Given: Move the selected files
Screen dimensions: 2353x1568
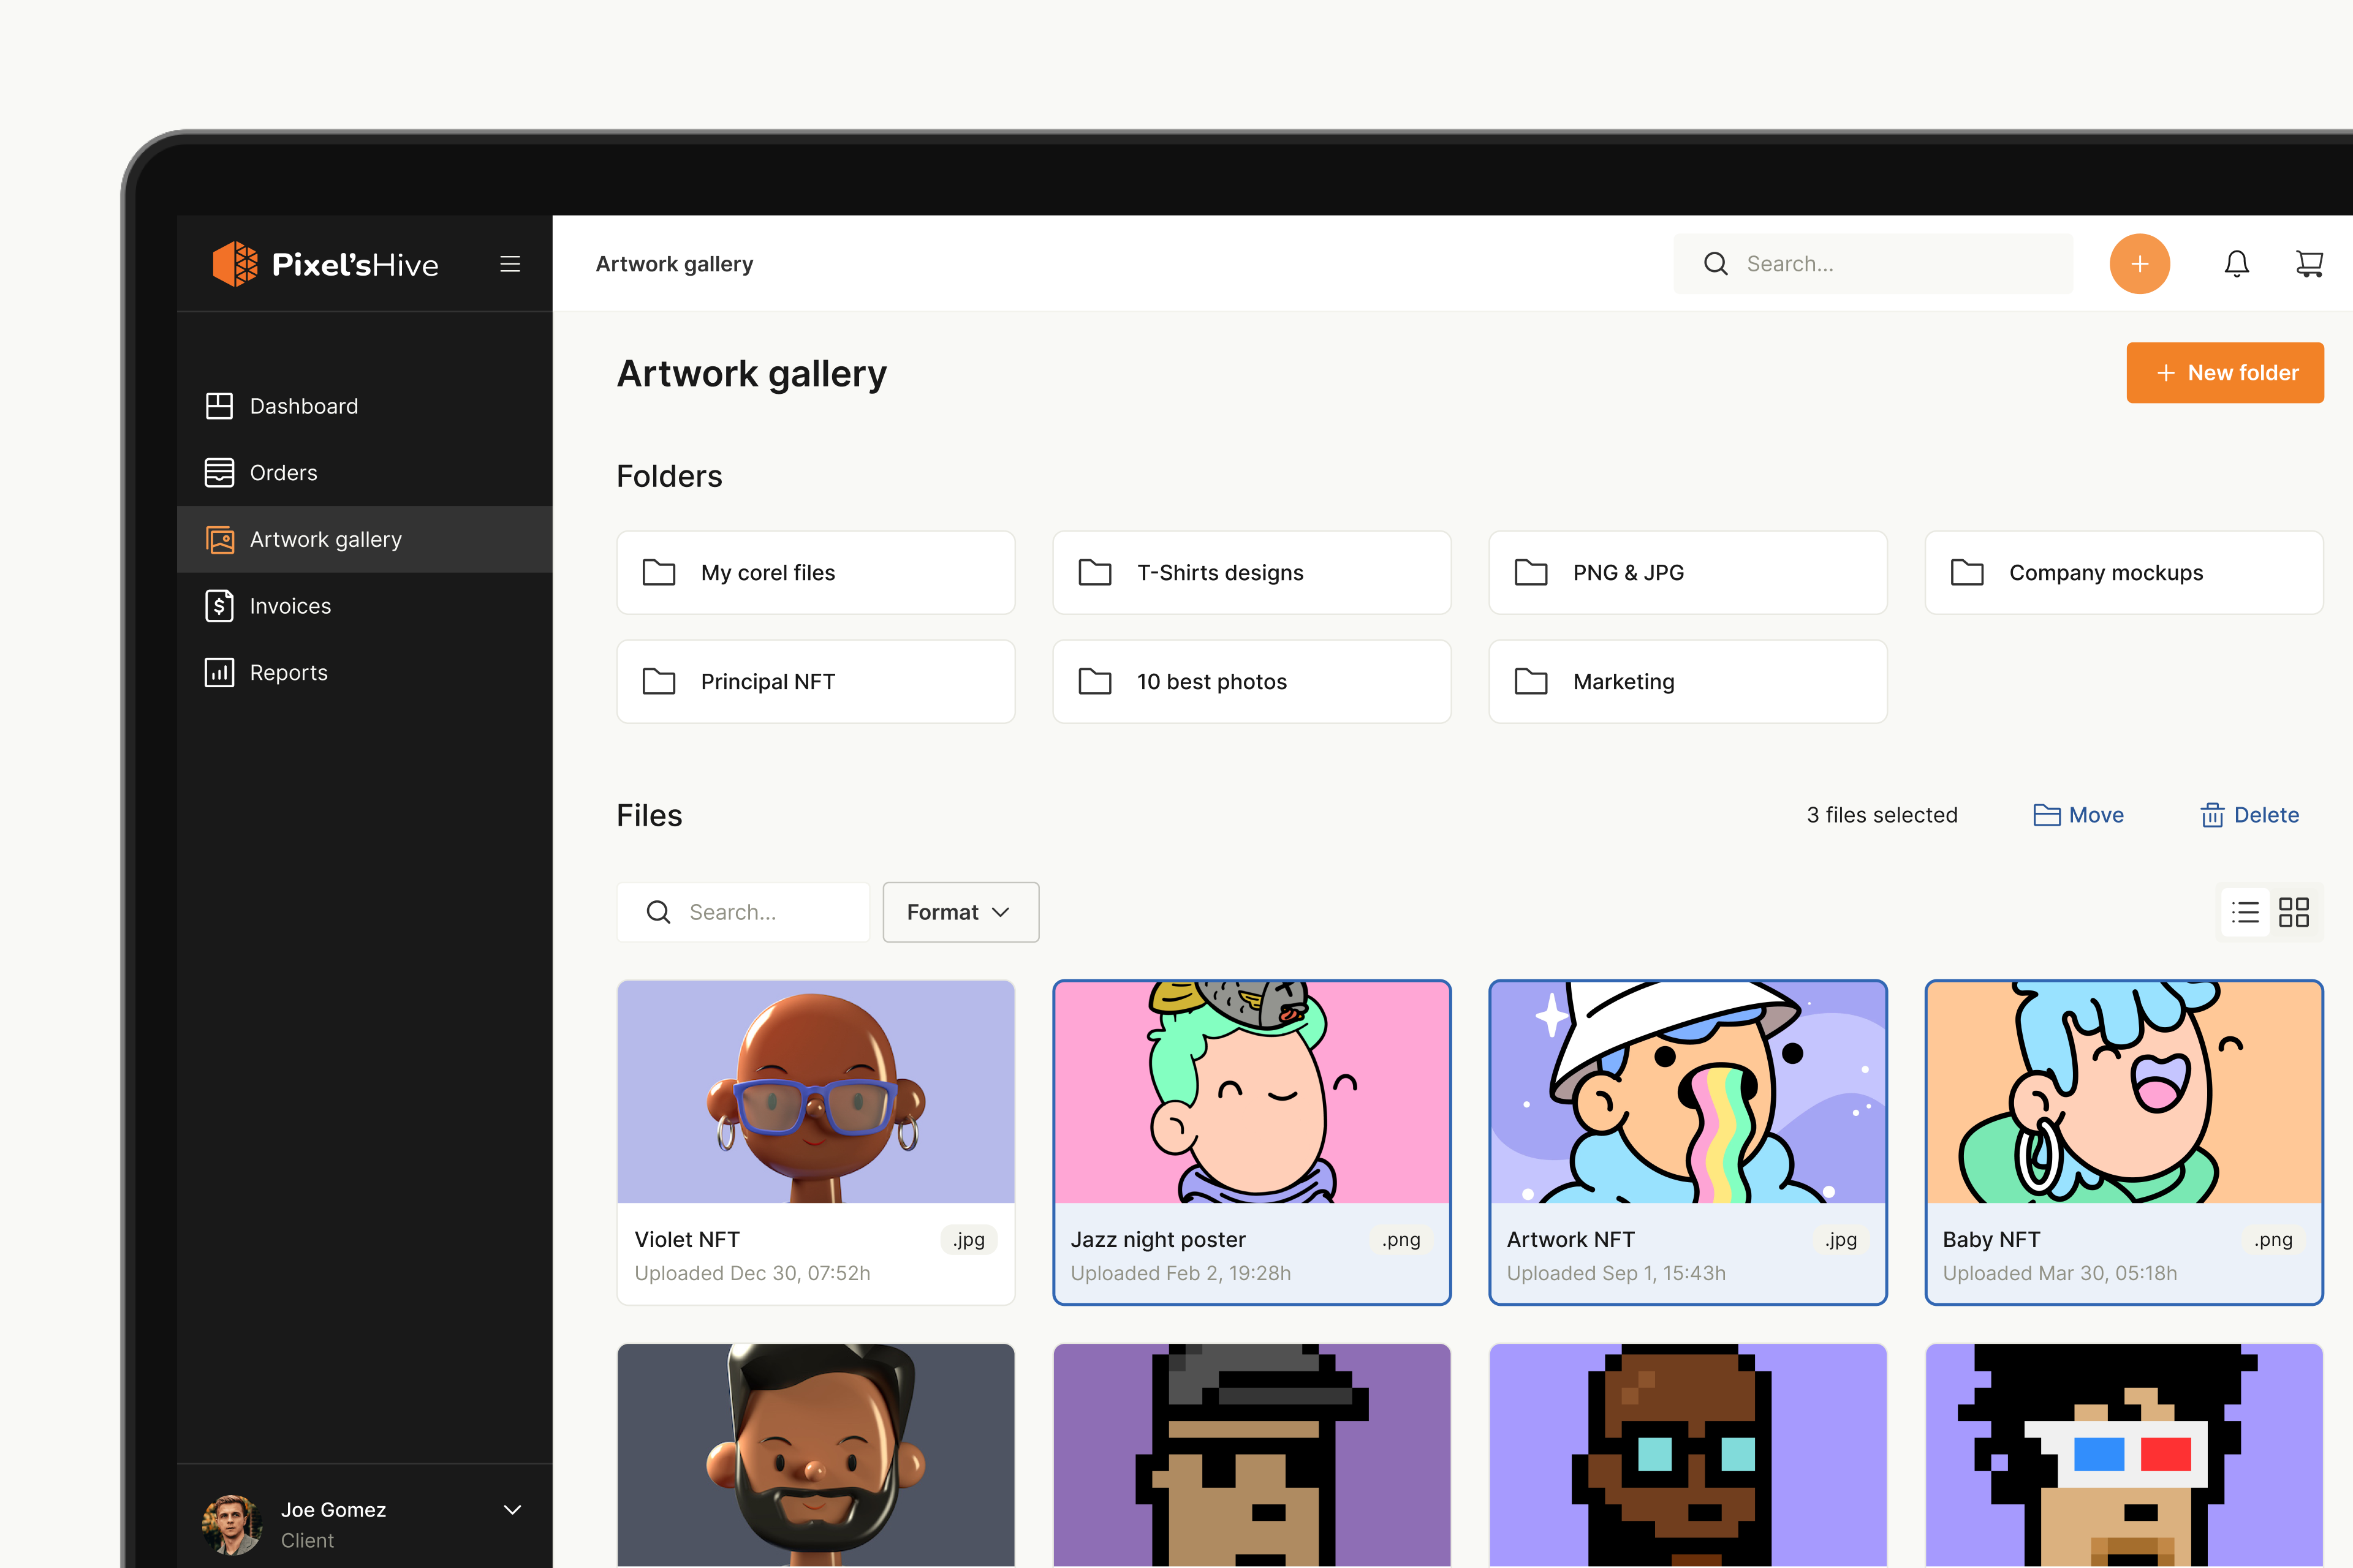Looking at the screenshot, I should coord(2078,816).
